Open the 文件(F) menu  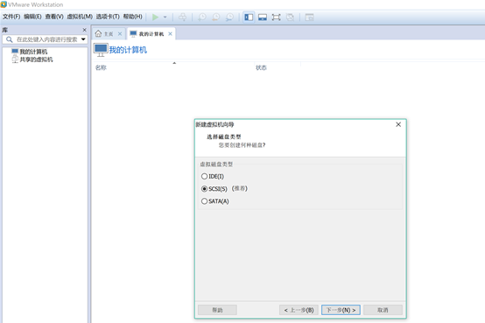click(x=11, y=17)
